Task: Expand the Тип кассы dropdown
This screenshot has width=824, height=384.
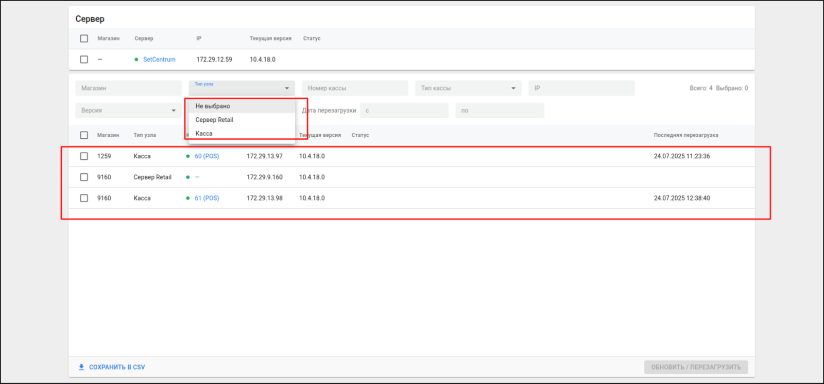Action: coord(513,88)
